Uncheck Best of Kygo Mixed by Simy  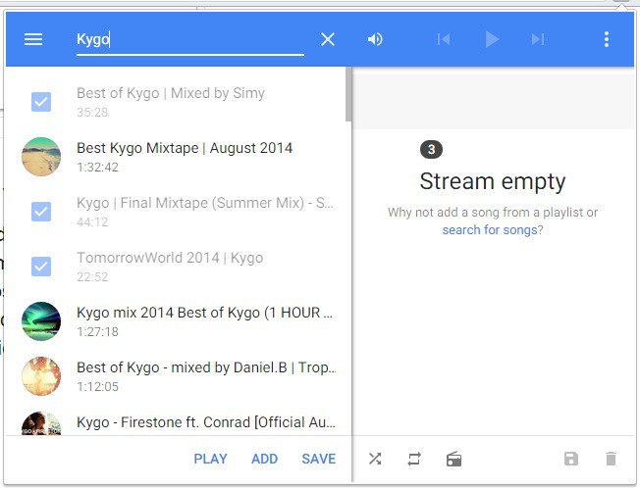41,102
